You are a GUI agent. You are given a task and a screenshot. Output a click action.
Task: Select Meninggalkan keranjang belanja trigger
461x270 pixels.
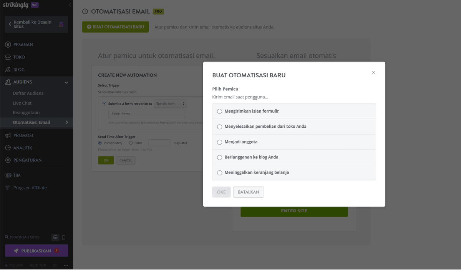[x=219, y=173]
